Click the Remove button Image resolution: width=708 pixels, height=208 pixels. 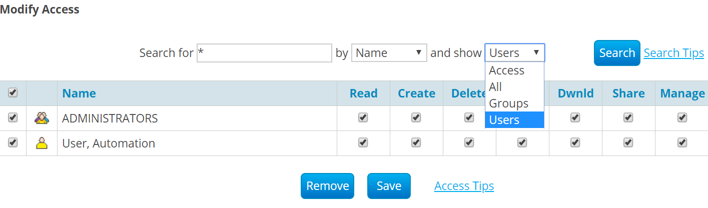327,186
